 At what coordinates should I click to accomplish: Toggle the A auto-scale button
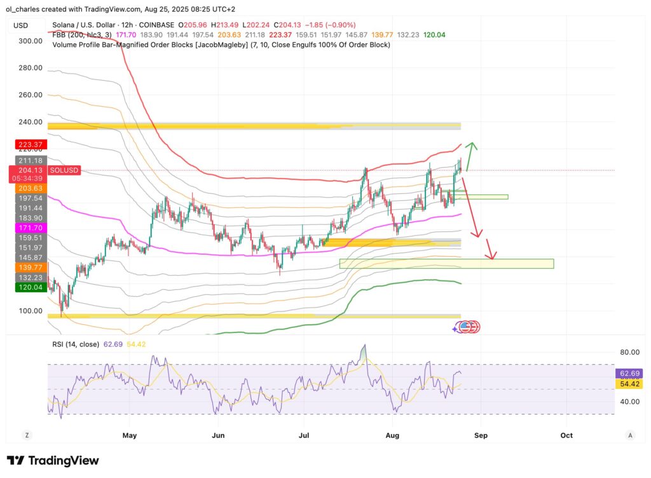point(629,435)
